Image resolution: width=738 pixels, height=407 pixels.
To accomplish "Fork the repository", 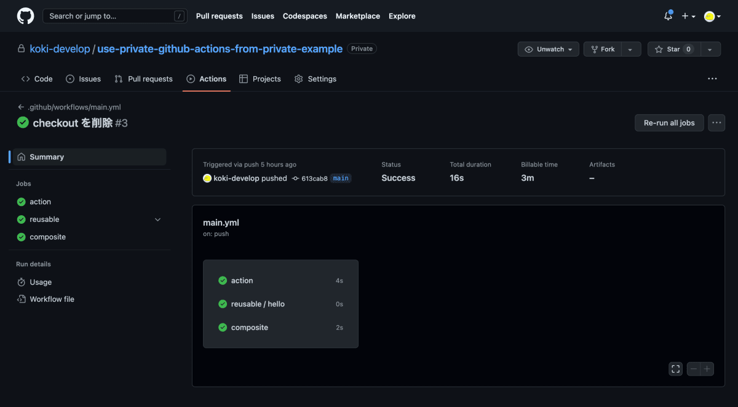I will (x=602, y=49).
